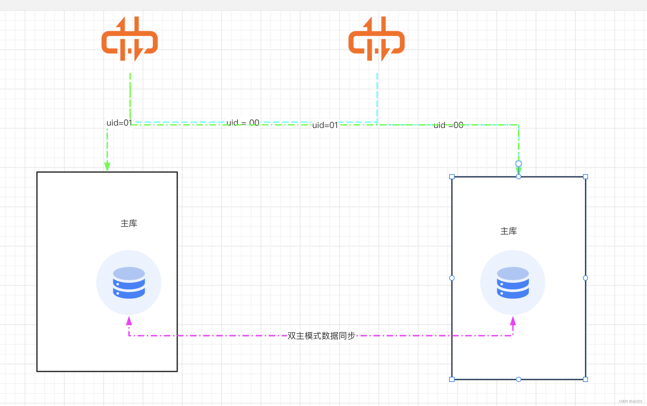Select the 主库 label in left box
This screenshot has height=406, width=647.
tap(129, 223)
